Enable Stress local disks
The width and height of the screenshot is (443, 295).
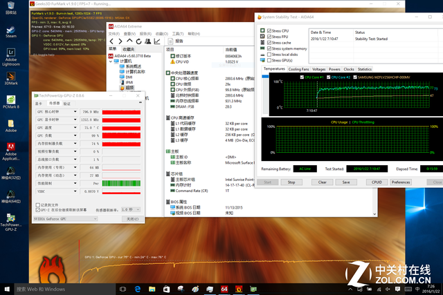click(269, 55)
